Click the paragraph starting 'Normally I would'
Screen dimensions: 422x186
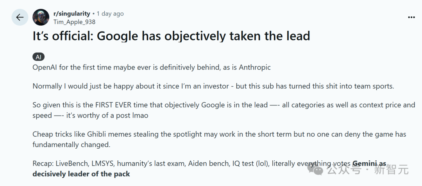213,86
